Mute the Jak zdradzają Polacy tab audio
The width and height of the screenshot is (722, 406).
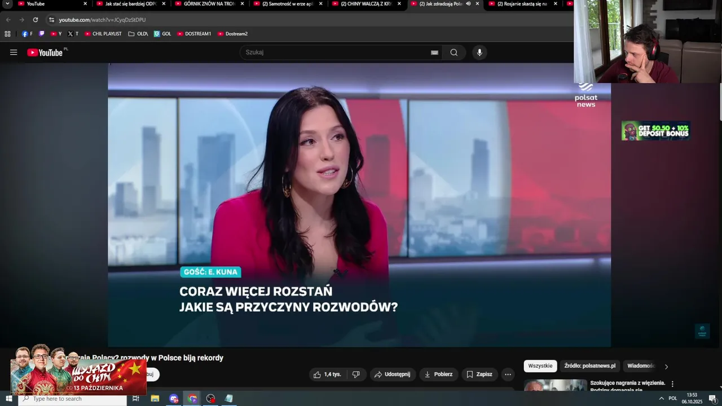(x=468, y=3)
